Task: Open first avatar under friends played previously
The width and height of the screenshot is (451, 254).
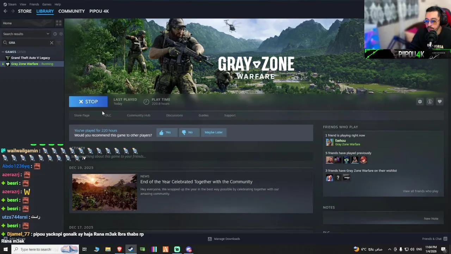Action: point(329,160)
